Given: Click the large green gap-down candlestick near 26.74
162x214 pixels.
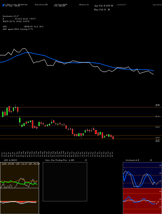Looking at the screenshot, I should (x=20, y=120).
